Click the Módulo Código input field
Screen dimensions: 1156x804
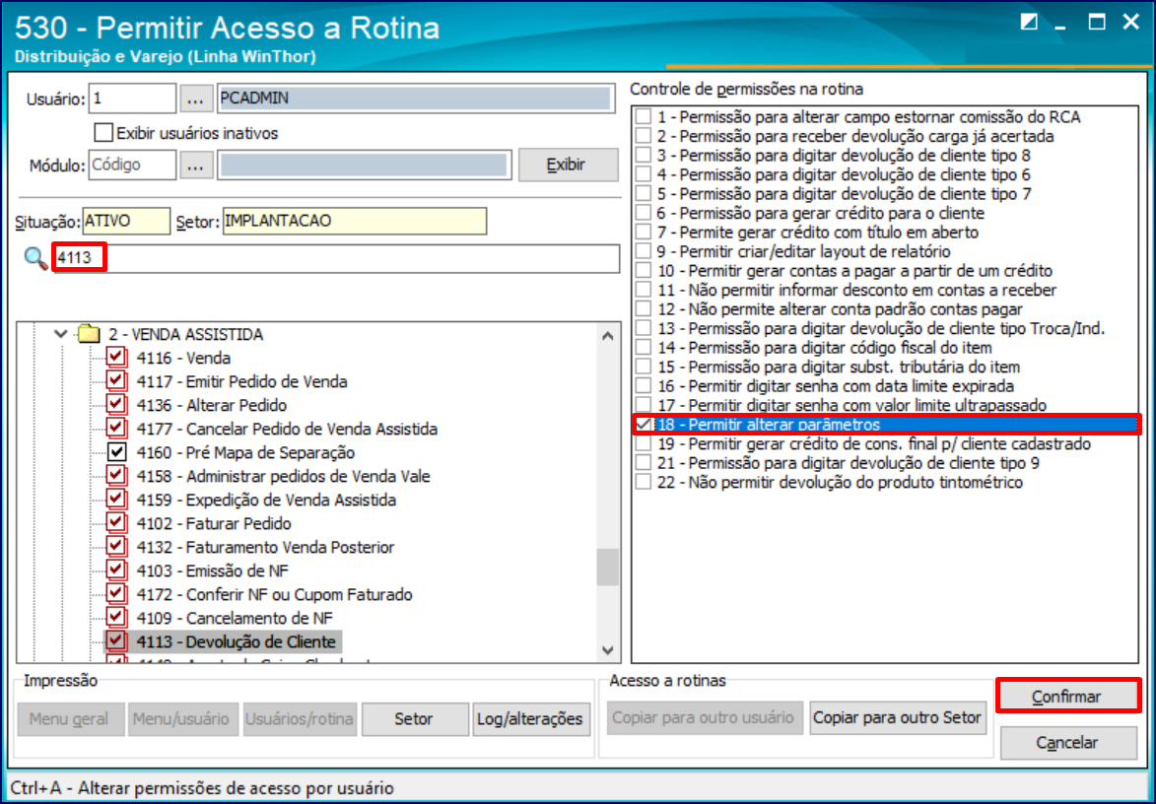click(x=132, y=166)
